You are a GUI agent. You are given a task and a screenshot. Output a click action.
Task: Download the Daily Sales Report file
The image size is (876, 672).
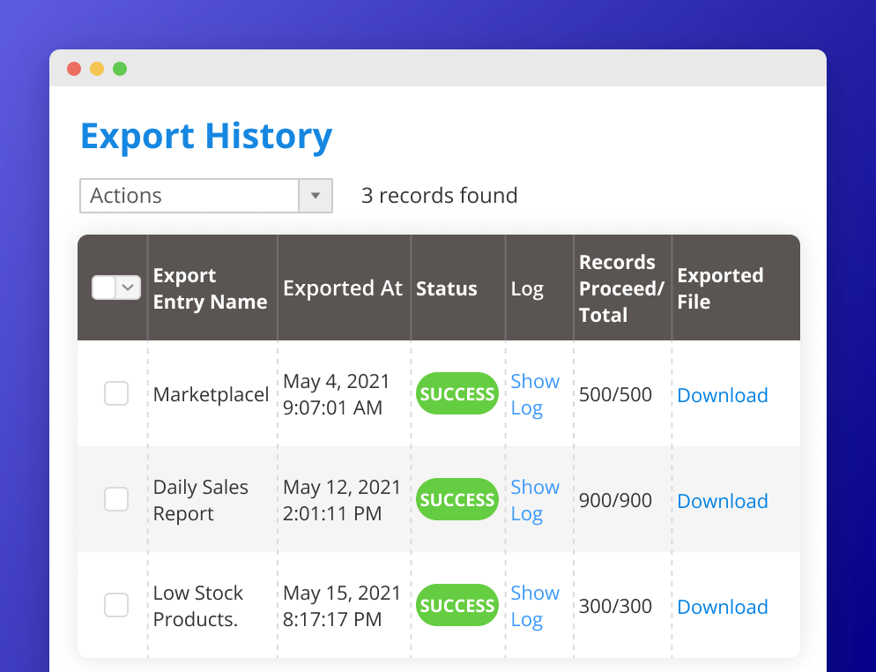click(723, 501)
